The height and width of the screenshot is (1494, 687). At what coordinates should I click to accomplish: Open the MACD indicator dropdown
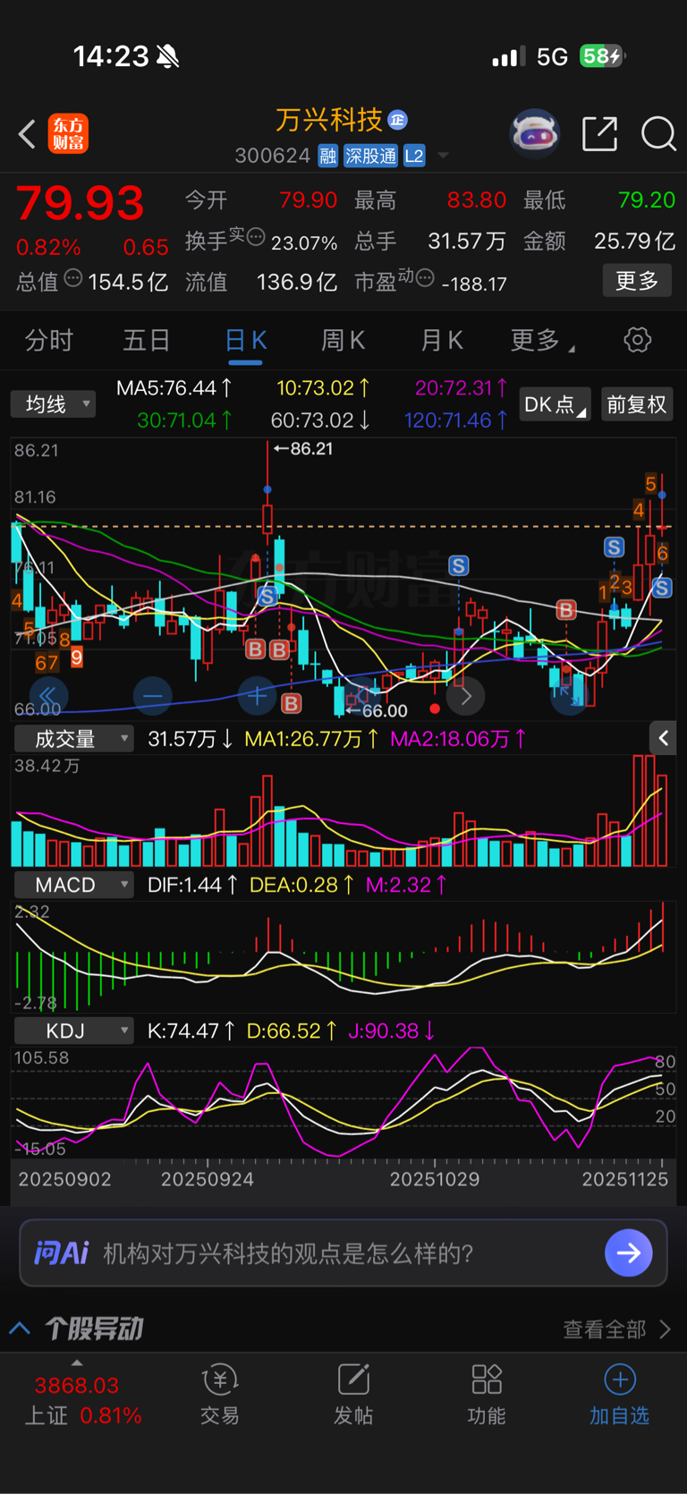click(73, 885)
